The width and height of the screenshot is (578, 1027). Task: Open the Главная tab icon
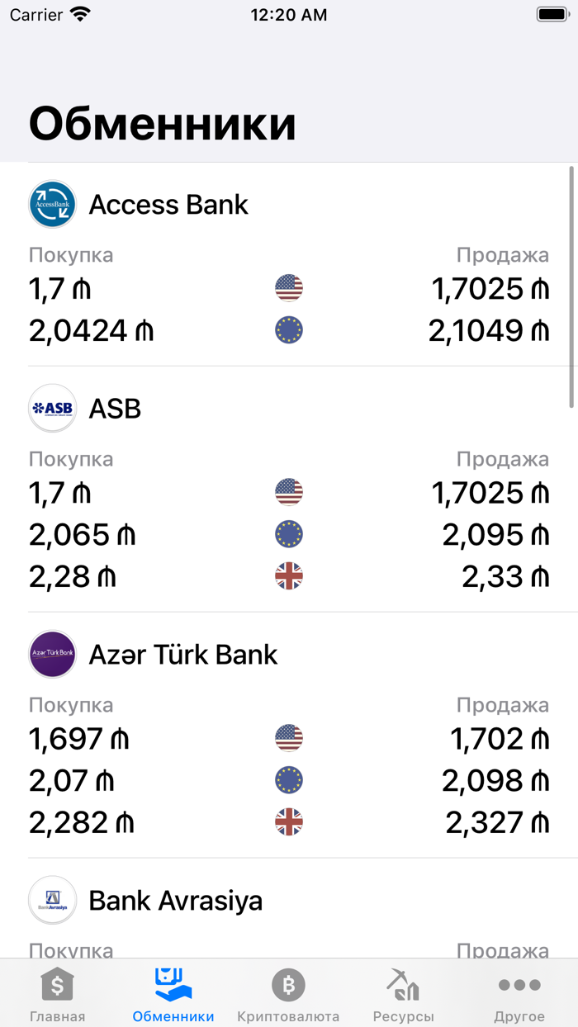(57, 984)
